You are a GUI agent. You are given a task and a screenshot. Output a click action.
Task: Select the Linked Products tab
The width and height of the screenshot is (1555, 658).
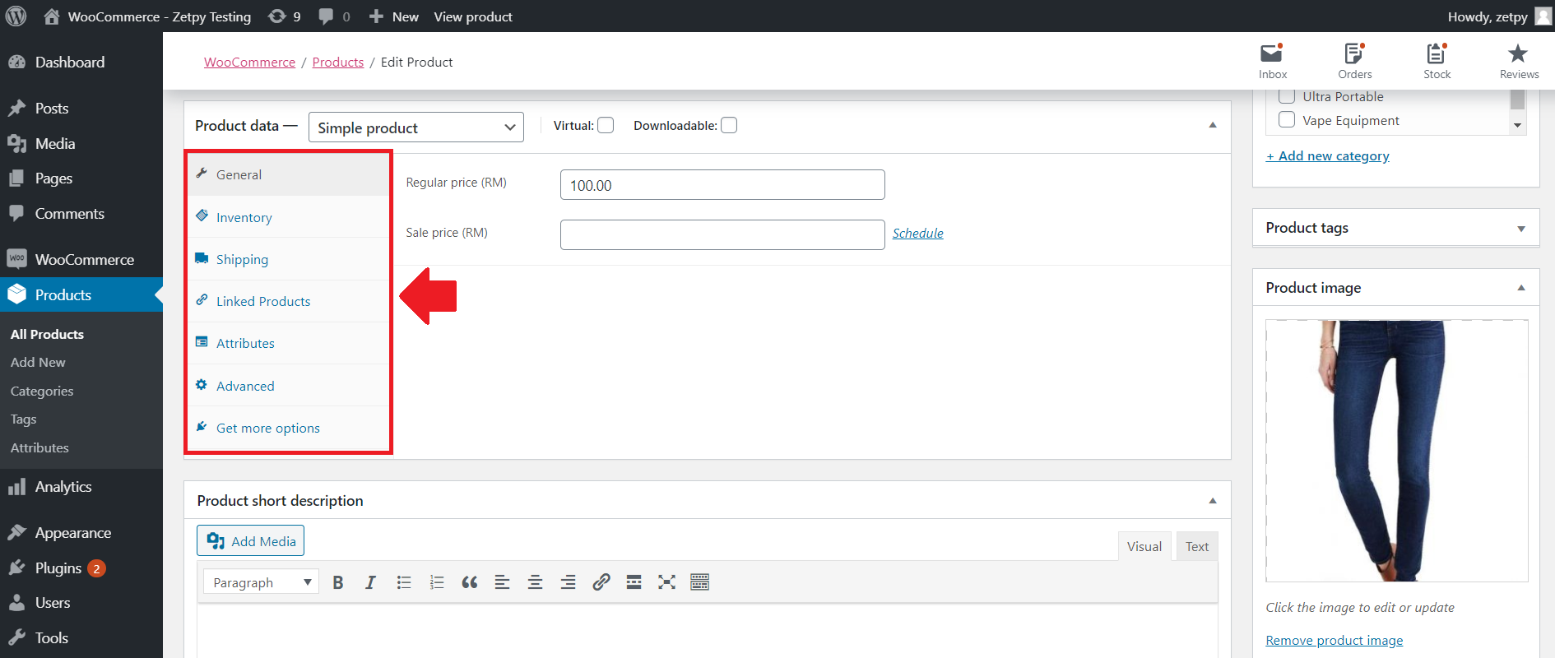click(x=288, y=301)
